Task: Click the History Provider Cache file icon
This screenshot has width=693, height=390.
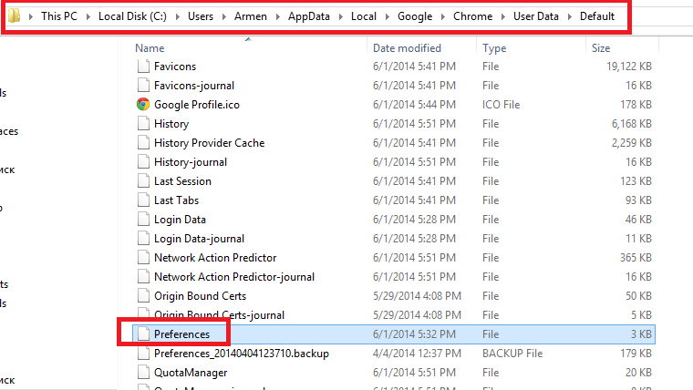Action: (143, 143)
